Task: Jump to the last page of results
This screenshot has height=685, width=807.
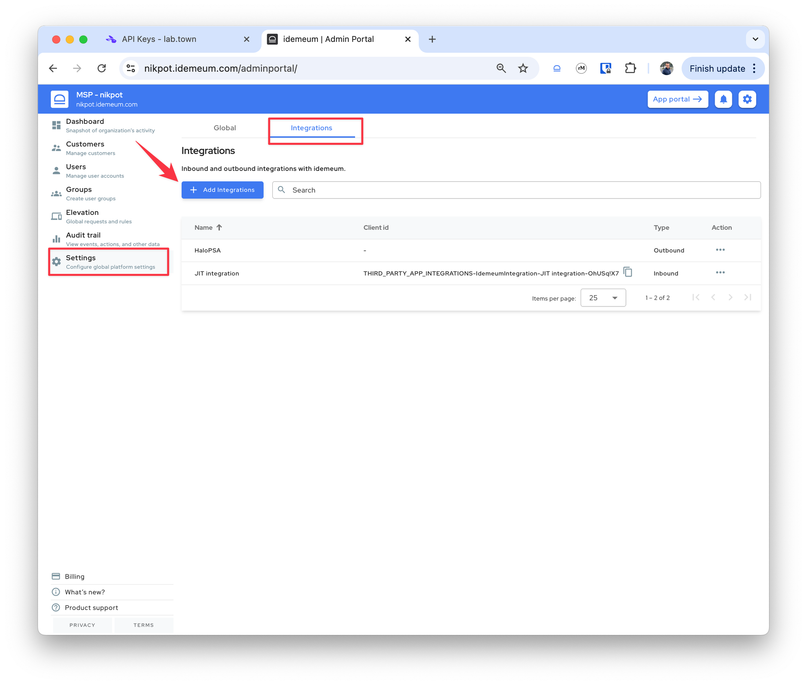Action: pyautogui.click(x=748, y=298)
